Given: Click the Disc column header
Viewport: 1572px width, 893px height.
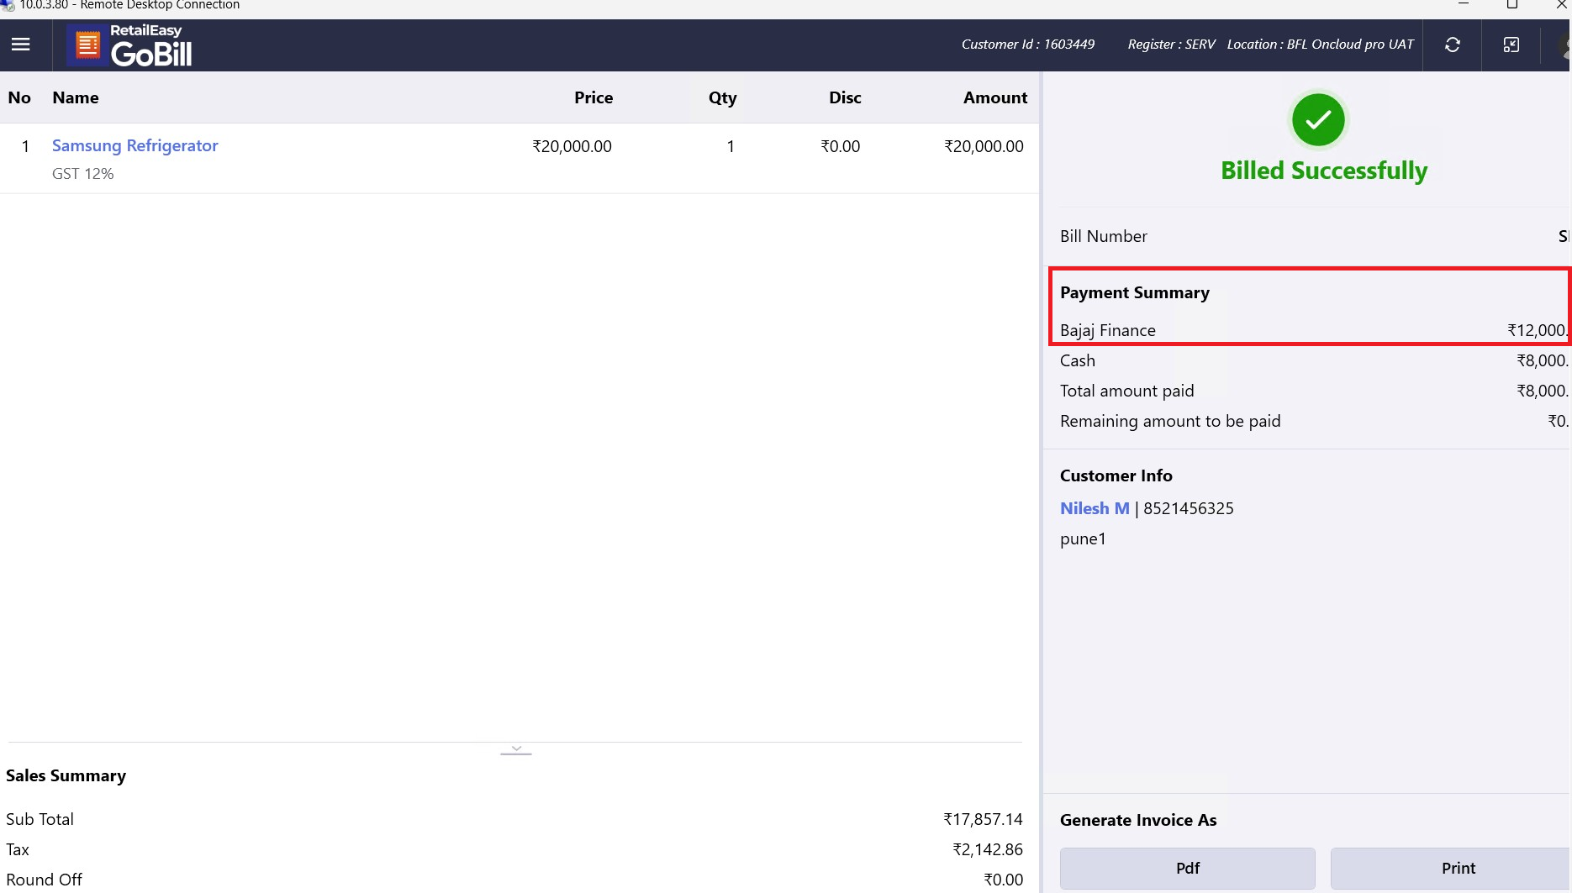Looking at the screenshot, I should click(x=845, y=97).
